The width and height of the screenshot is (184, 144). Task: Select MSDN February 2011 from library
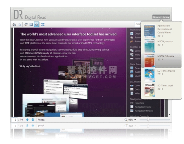(162, 61)
